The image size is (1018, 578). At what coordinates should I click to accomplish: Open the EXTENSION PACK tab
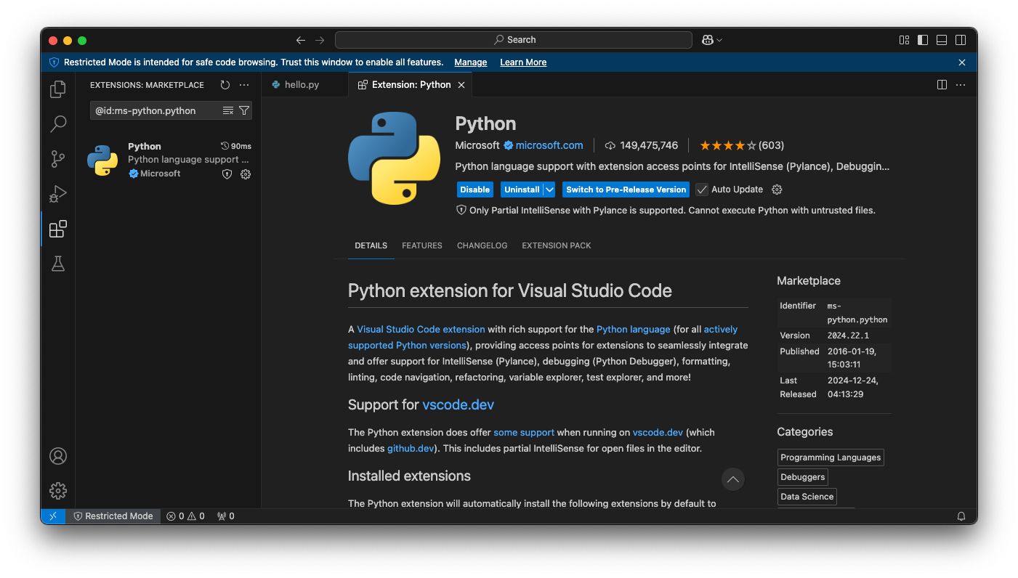(x=556, y=245)
